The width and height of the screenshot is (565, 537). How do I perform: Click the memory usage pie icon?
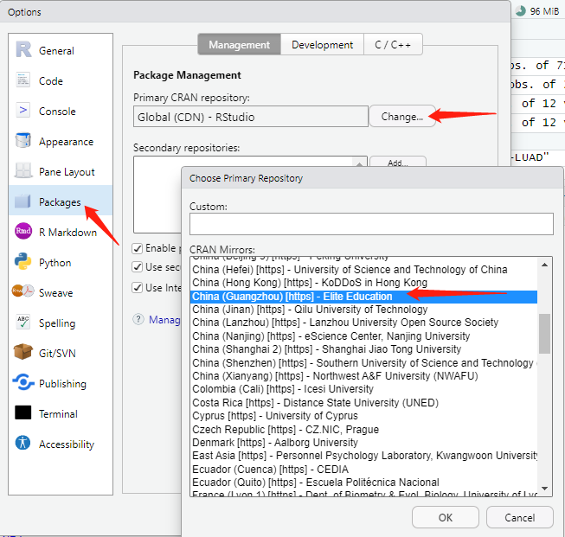point(521,11)
